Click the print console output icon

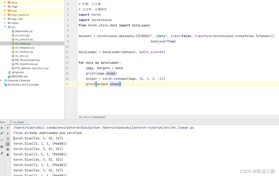pyautogui.click(x=8, y=149)
